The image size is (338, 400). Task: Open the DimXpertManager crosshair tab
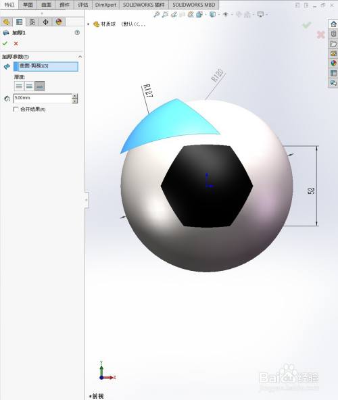45,22
